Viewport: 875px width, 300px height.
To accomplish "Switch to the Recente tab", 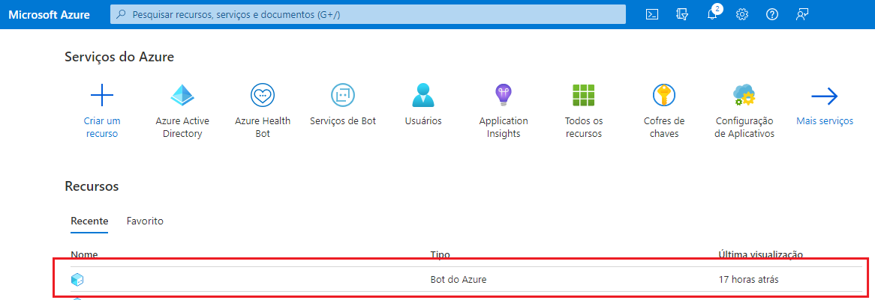I will click(x=89, y=221).
